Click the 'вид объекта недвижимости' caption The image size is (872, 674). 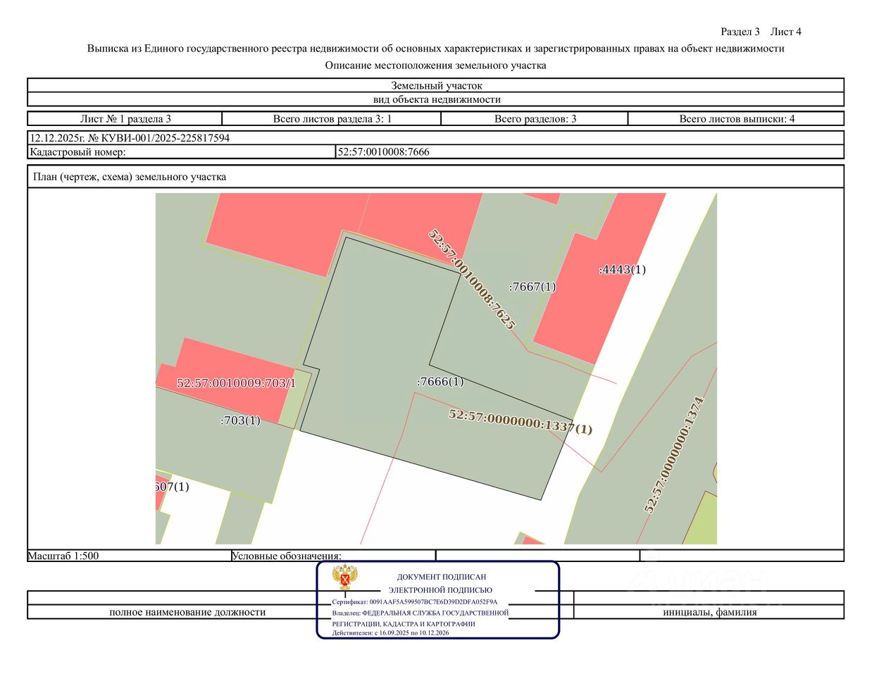point(436,99)
